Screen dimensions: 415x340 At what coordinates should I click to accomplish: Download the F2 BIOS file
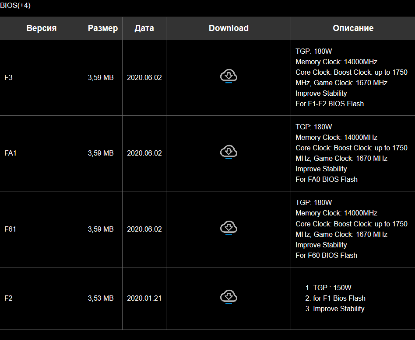tap(229, 297)
